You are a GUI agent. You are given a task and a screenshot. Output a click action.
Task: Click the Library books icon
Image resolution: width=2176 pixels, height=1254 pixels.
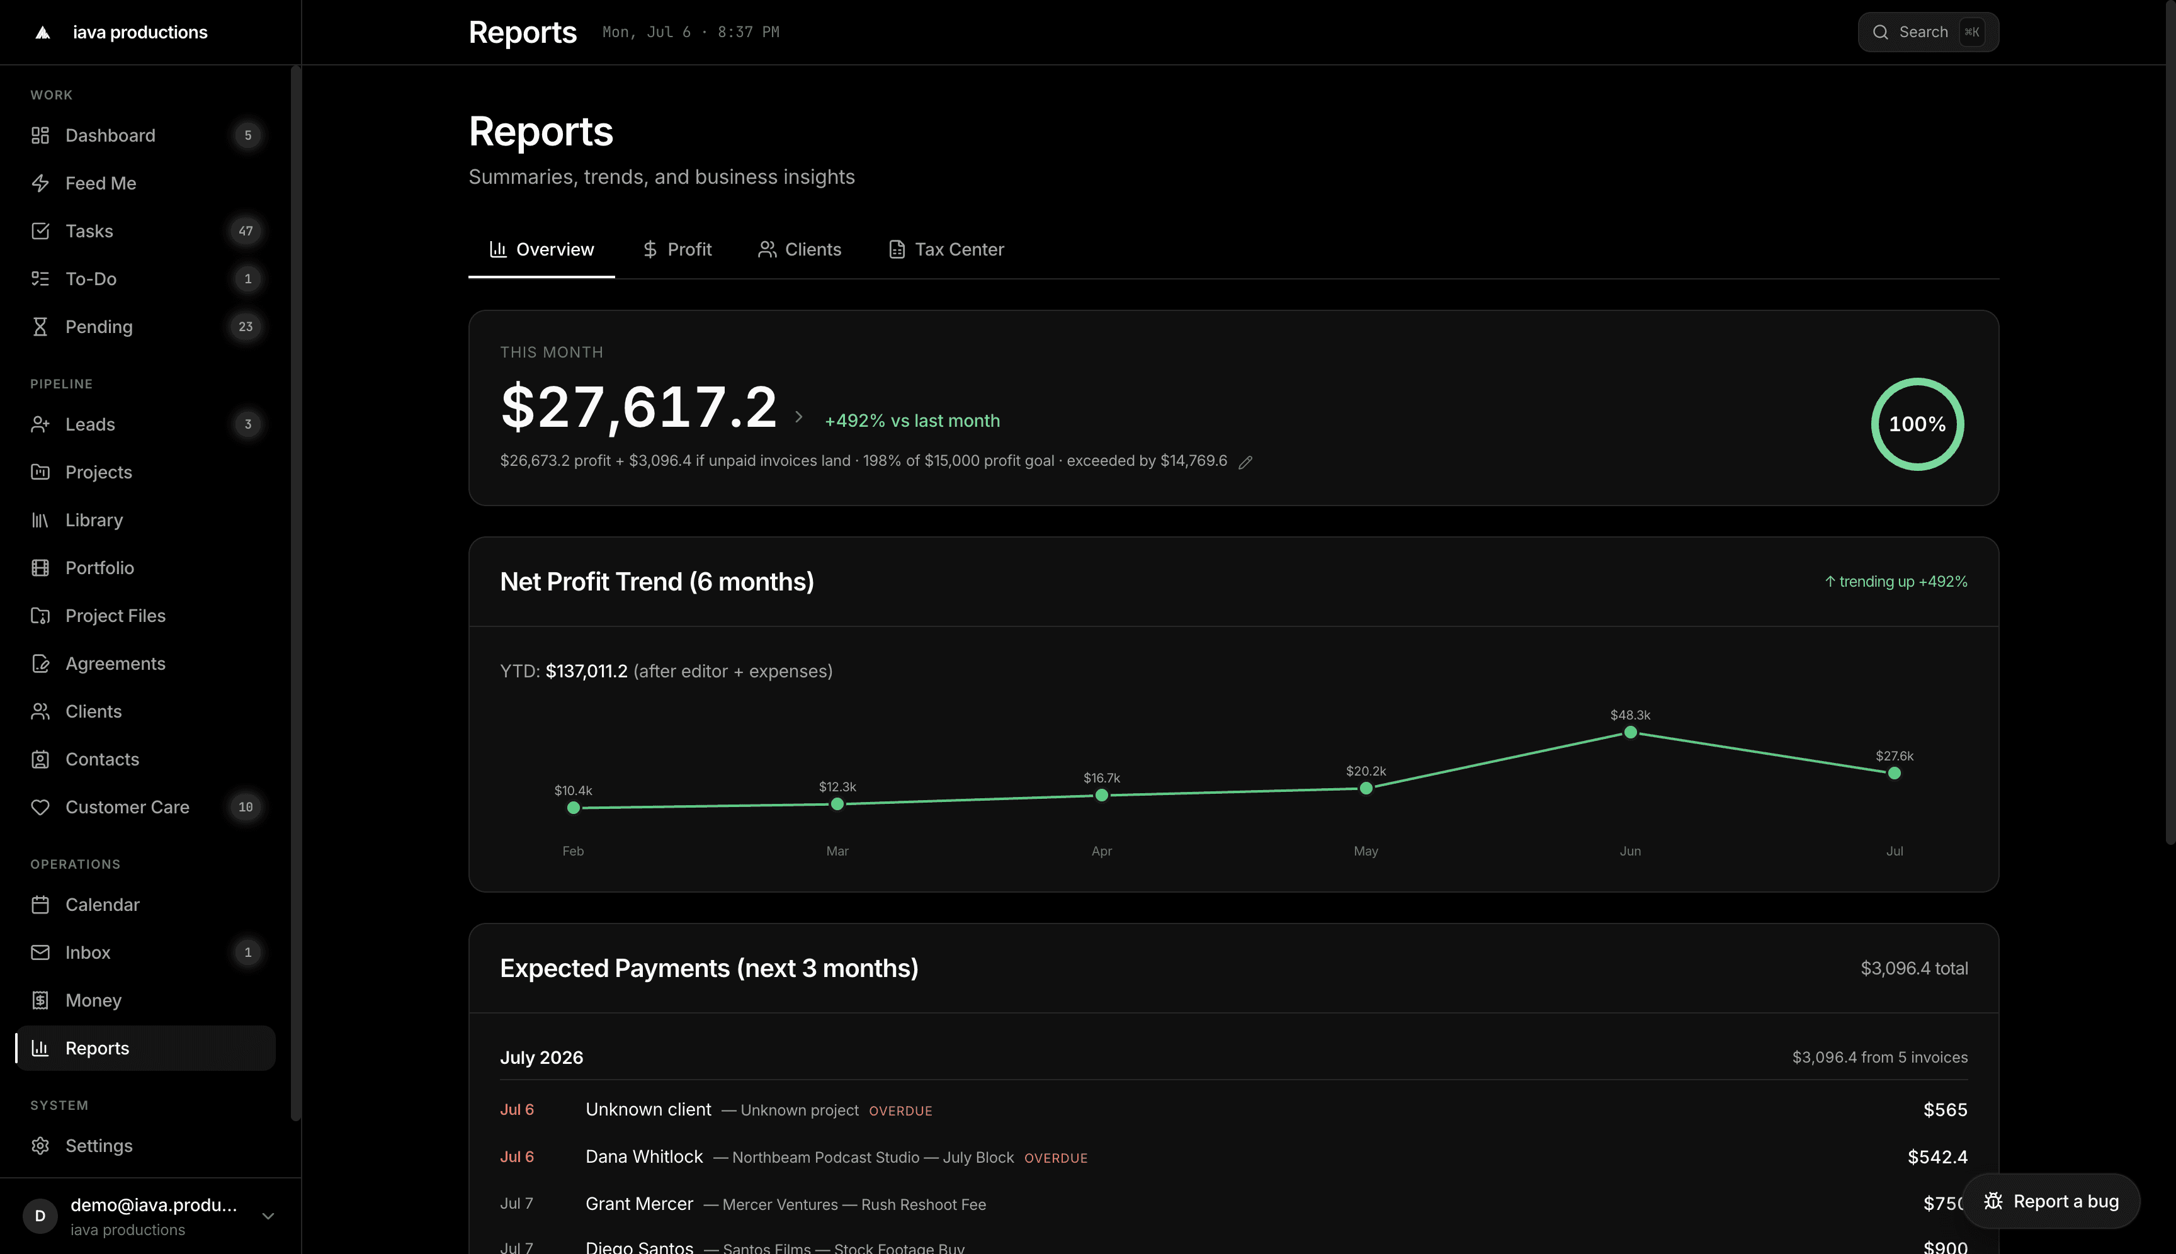tap(40, 520)
